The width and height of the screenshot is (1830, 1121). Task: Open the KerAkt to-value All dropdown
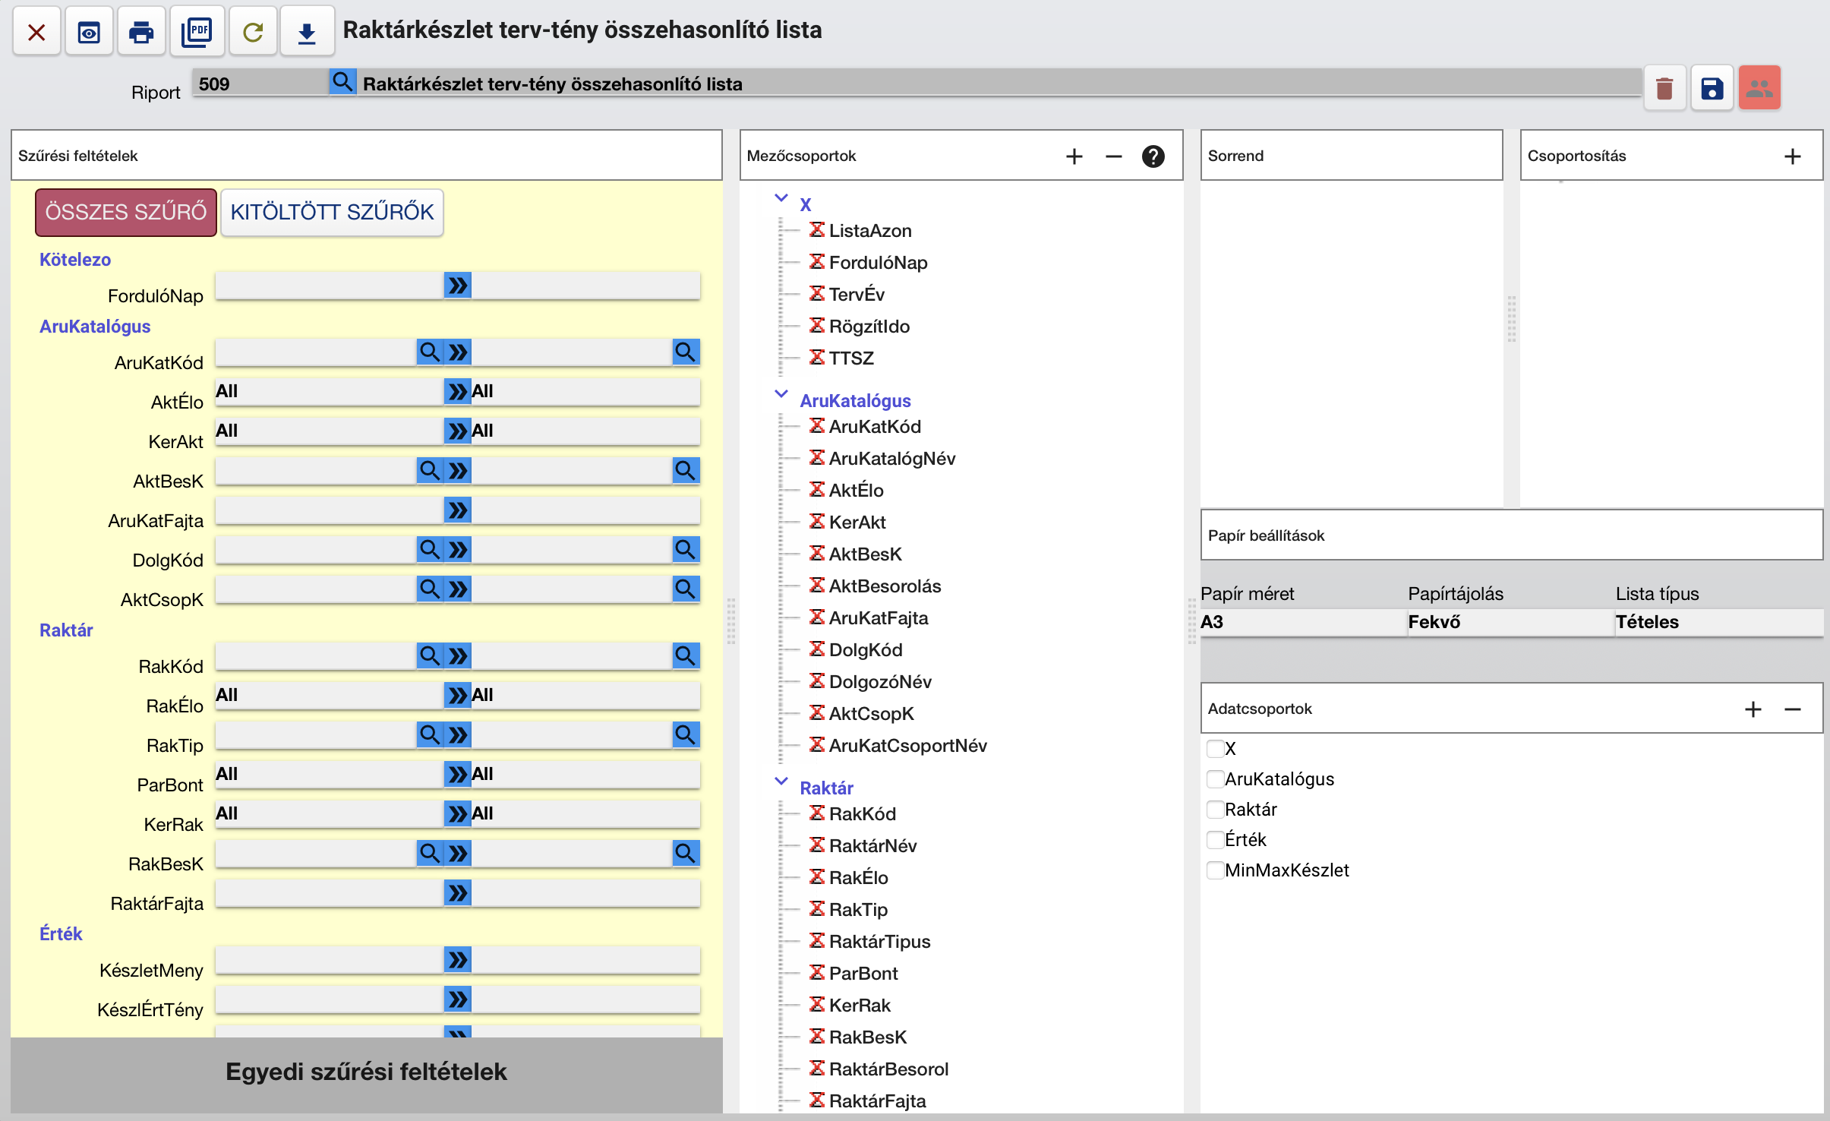(585, 431)
